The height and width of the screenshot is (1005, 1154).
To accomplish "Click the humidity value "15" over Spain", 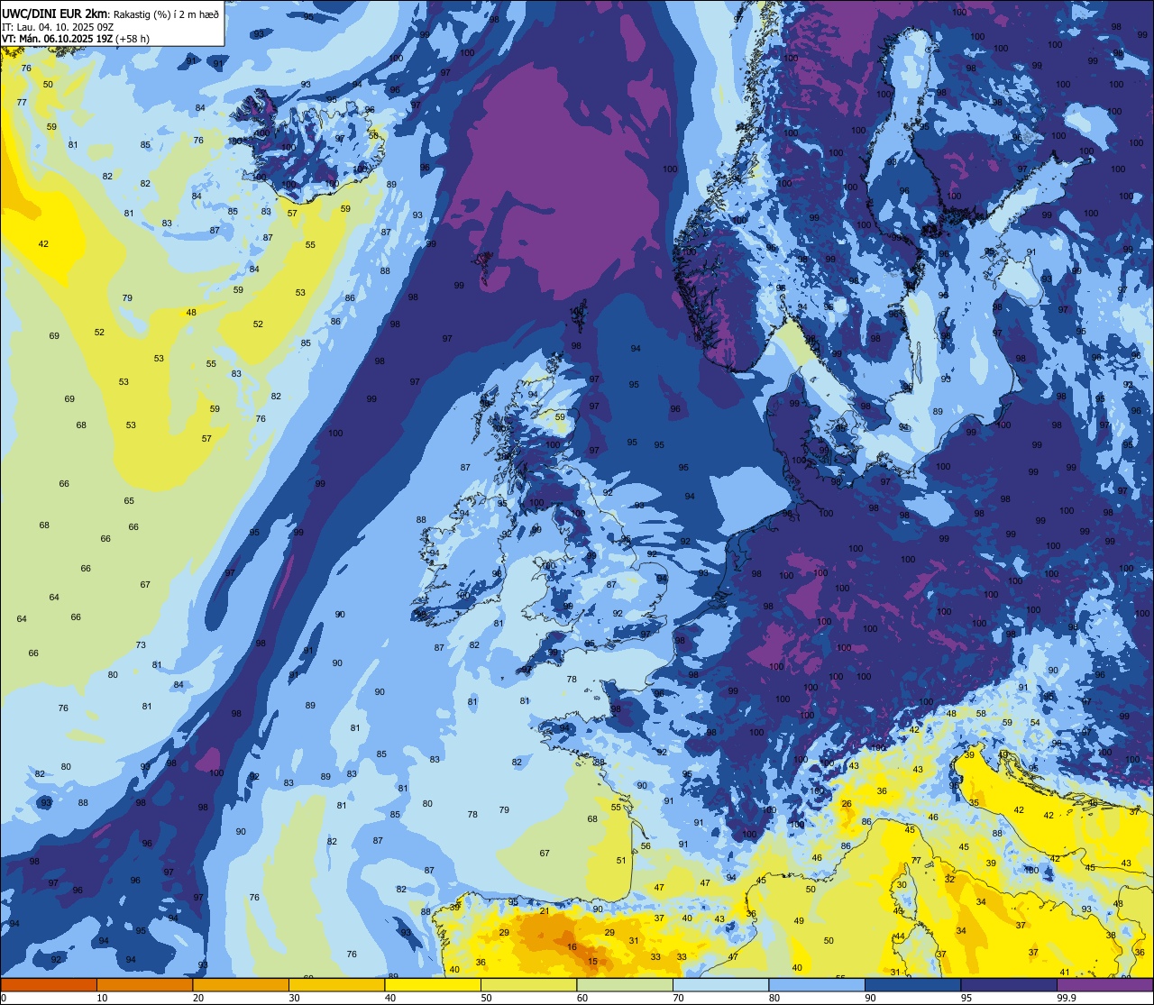I will pyautogui.click(x=592, y=962).
